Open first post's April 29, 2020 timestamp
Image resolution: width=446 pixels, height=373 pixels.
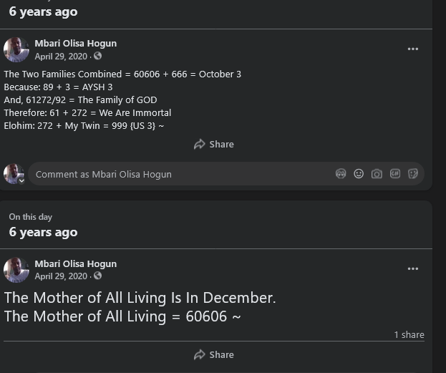tap(61, 57)
